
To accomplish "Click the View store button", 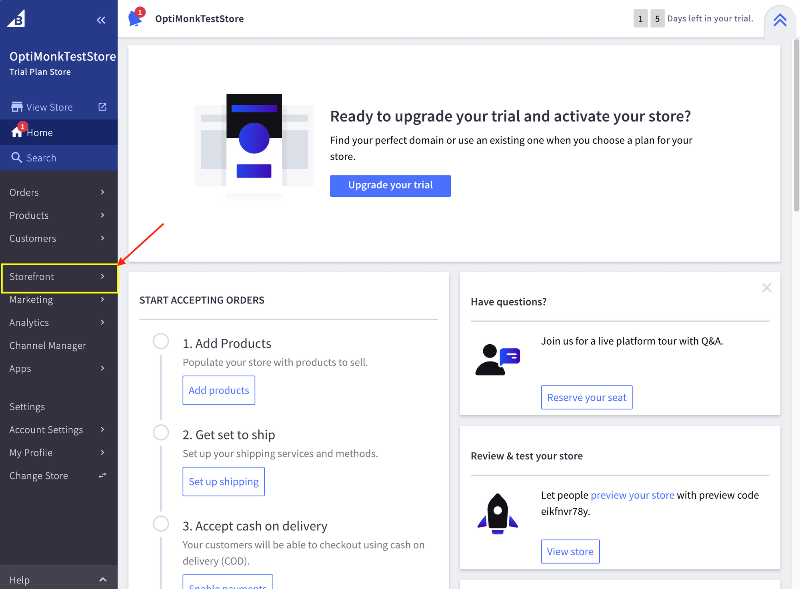I will (570, 551).
